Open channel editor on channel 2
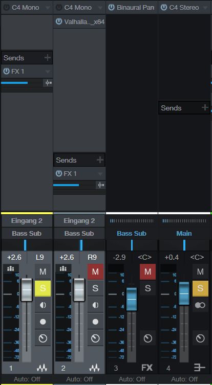The width and height of the screenshot is (212, 385). pyautogui.click(x=95, y=338)
